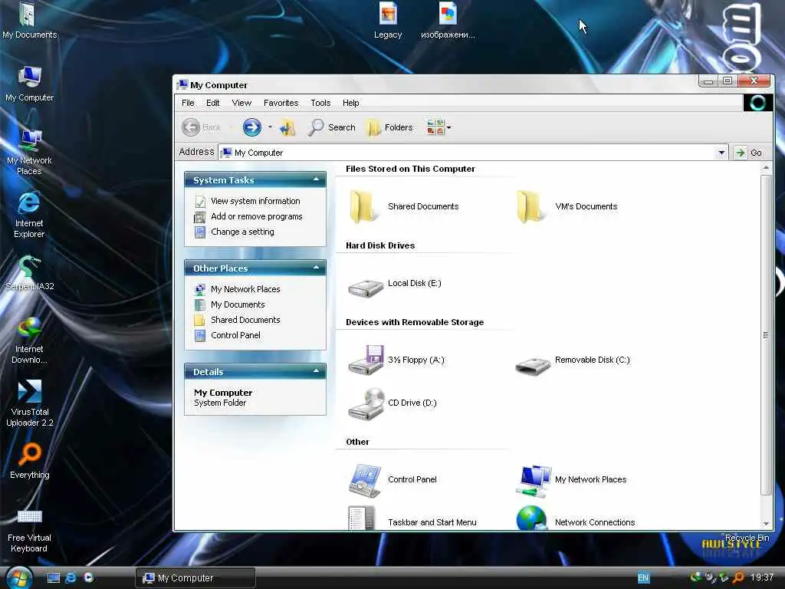
Task: Launch media player from quick launch
Action: click(x=89, y=577)
